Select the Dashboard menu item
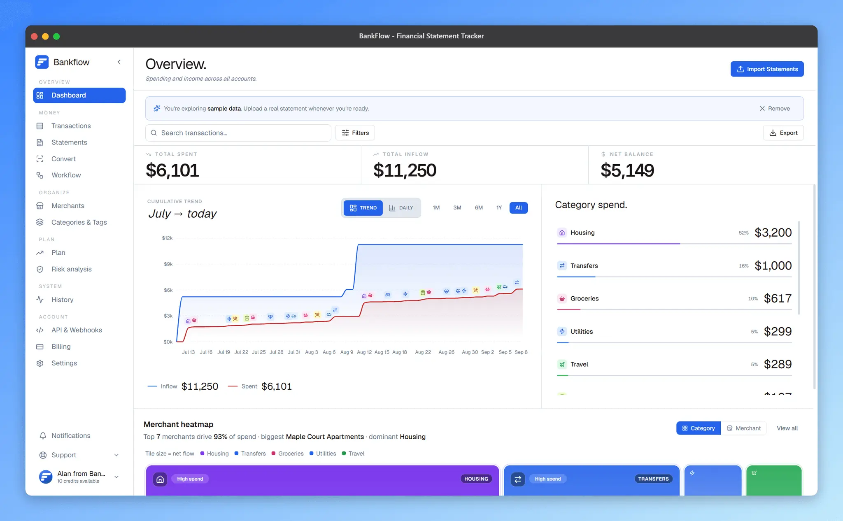The width and height of the screenshot is (843, 521). pos(79,95)
